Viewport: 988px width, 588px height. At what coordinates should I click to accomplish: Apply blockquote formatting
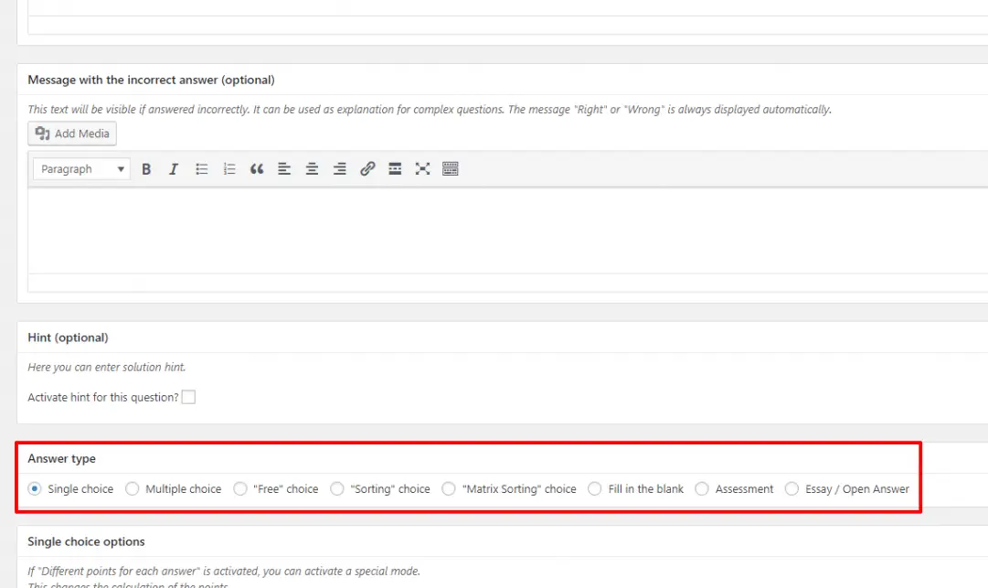(x=257, y=169)
